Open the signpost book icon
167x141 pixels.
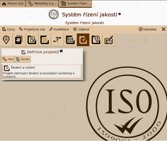pos(19,40)
